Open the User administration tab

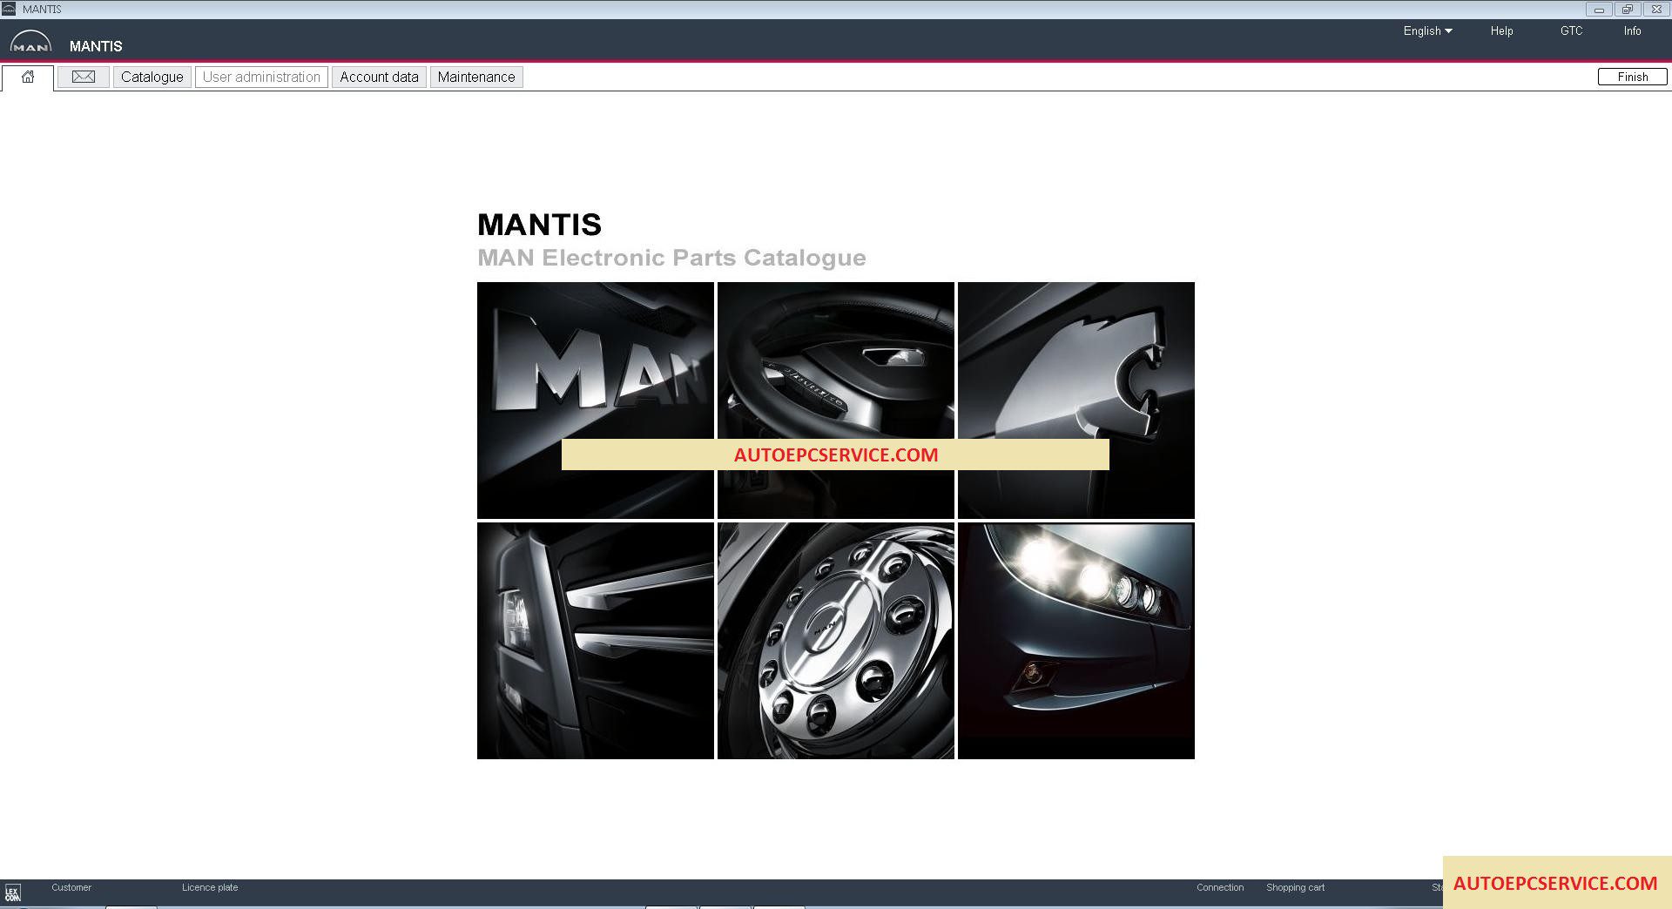[261, 77]
